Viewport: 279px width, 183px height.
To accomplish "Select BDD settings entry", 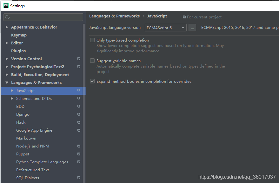I will (x=20, y=107).
